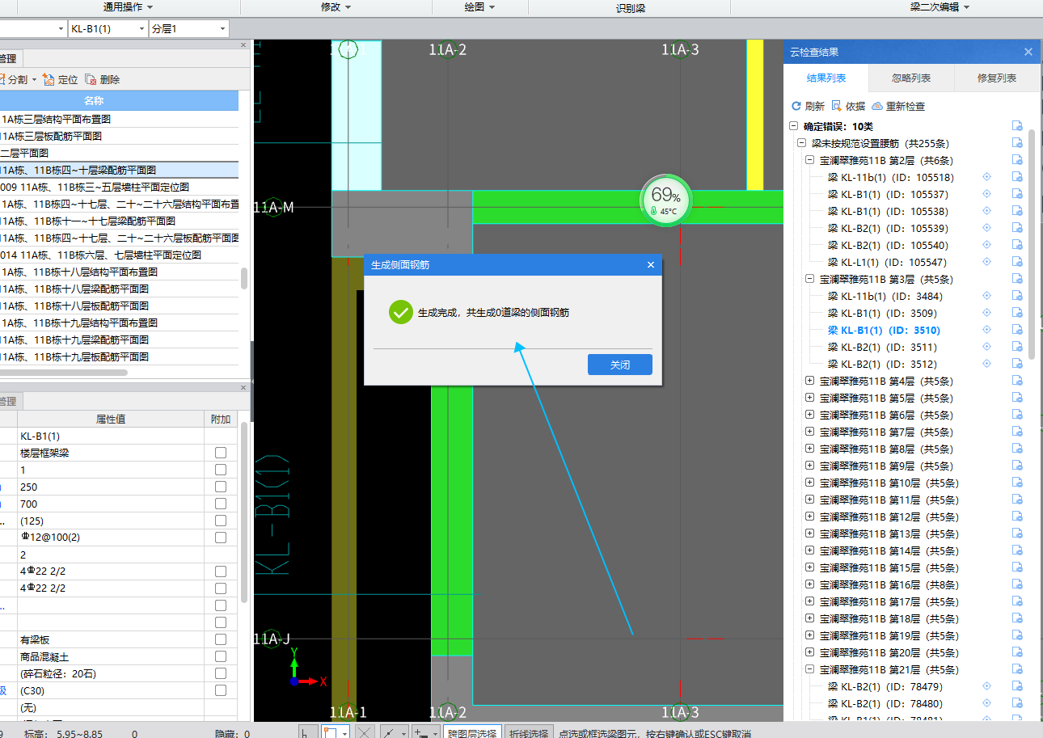Image resolution: width=1043 pixels, height=738 pixels.
Task: Toggle 附加 checkbox for 有梁板 row
Action: click(x=221, y=639)
